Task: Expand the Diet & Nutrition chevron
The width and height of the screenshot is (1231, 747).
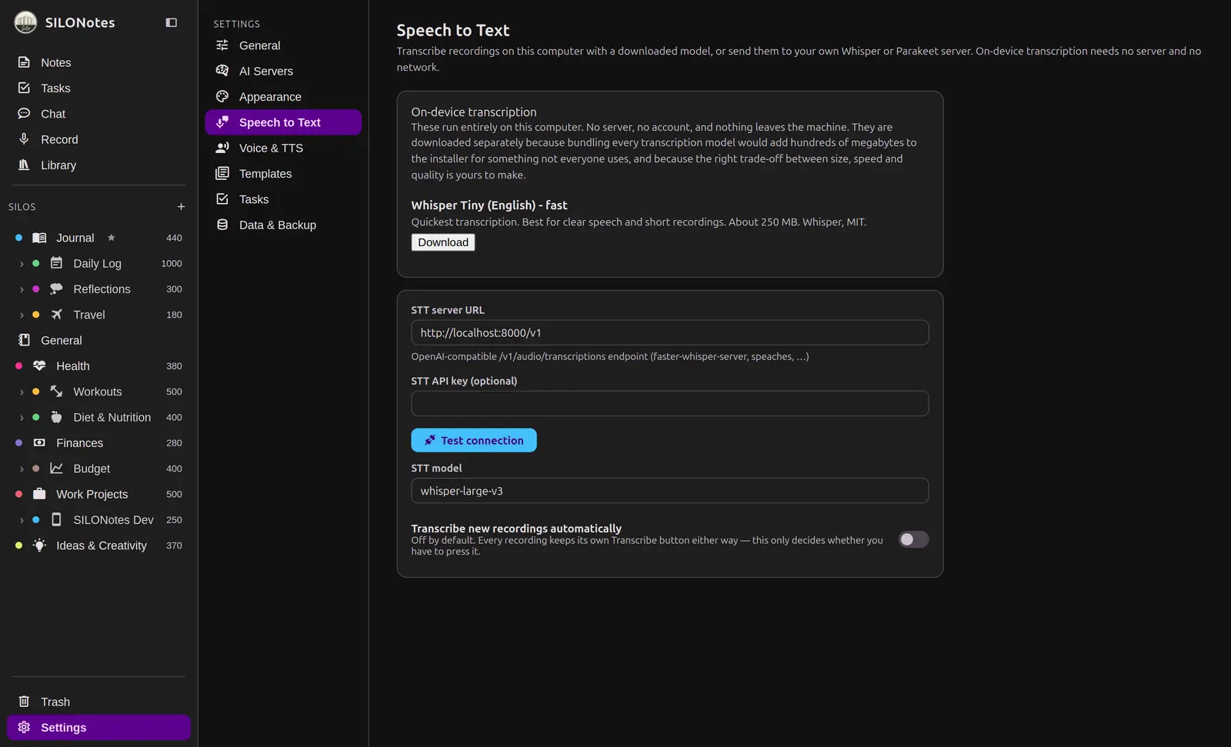Action: (x=22, y=417)
